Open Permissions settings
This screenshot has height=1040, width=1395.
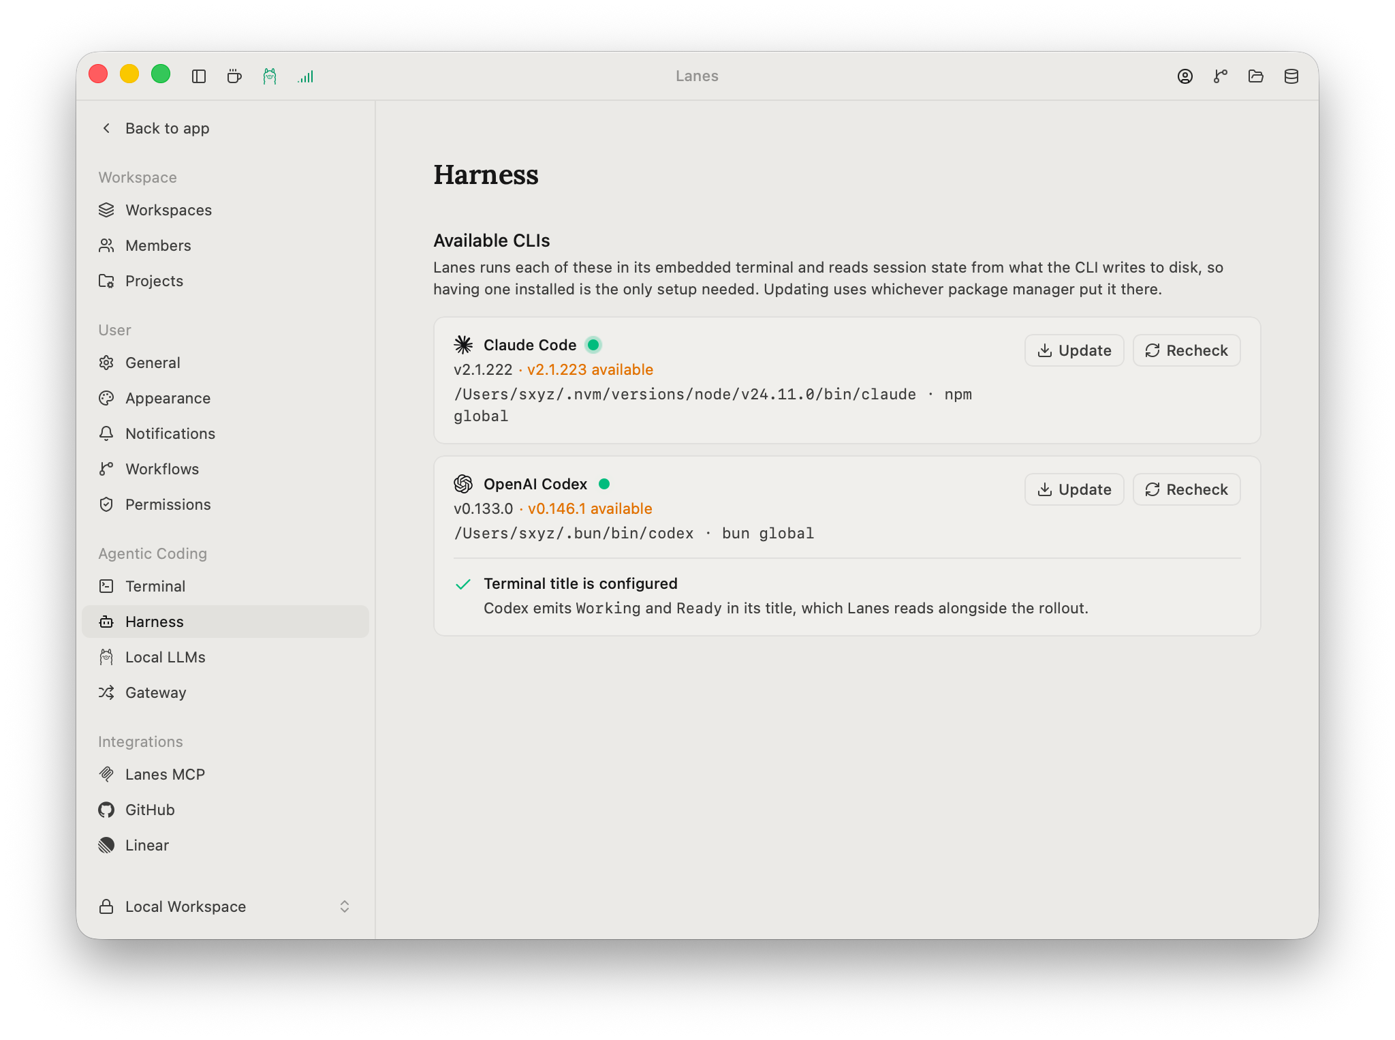225,504
